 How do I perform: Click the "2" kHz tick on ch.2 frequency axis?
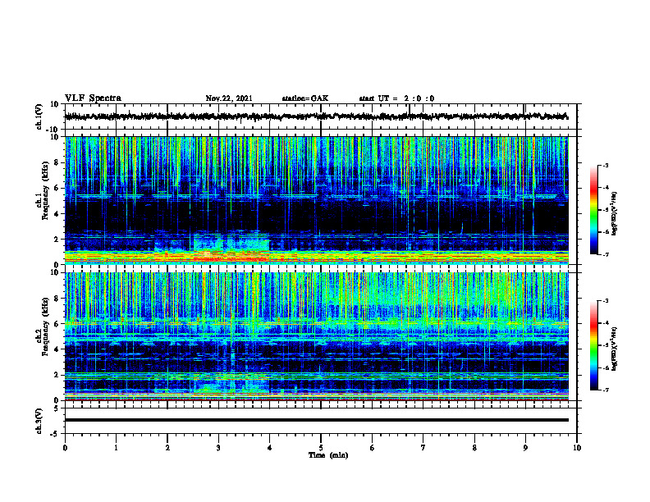[57, 375]
